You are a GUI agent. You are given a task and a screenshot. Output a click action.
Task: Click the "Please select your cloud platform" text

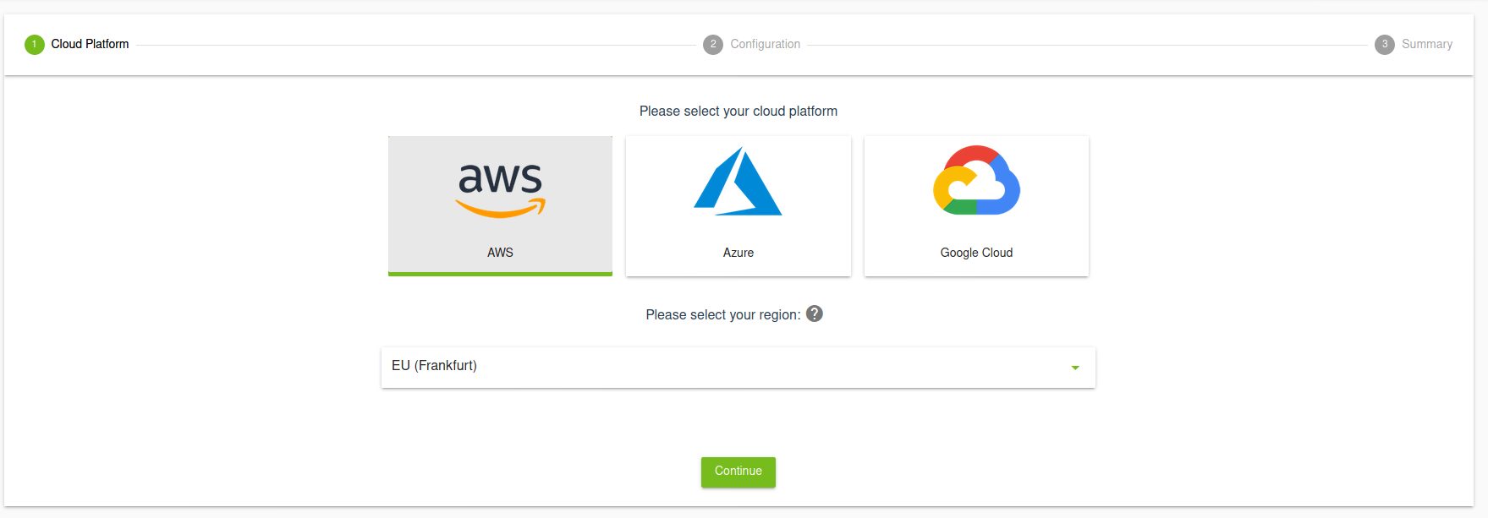point(739,111)
